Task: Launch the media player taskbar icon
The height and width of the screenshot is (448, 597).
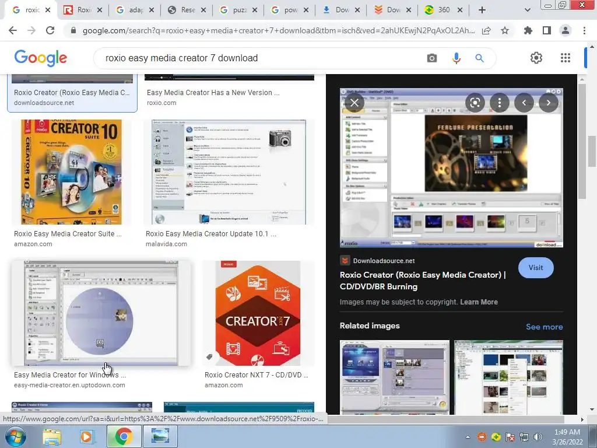Action: (x=86, y=436)
